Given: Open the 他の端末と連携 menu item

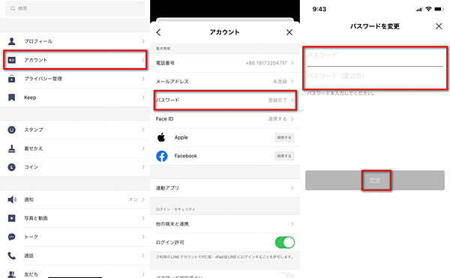Looking at the screenshot, I should point(225,224).
